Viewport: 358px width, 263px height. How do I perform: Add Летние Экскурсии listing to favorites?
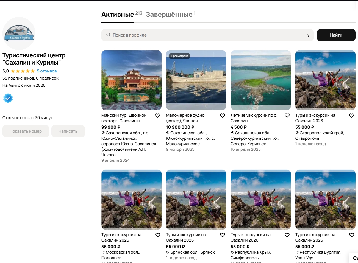coord(287,116)
